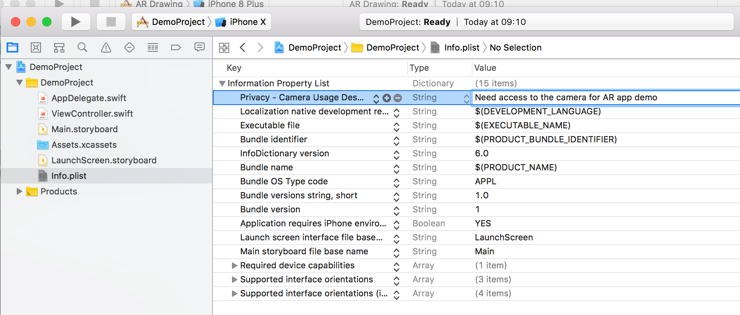Open the Project navigator folder icon

[x=12, y=47]
